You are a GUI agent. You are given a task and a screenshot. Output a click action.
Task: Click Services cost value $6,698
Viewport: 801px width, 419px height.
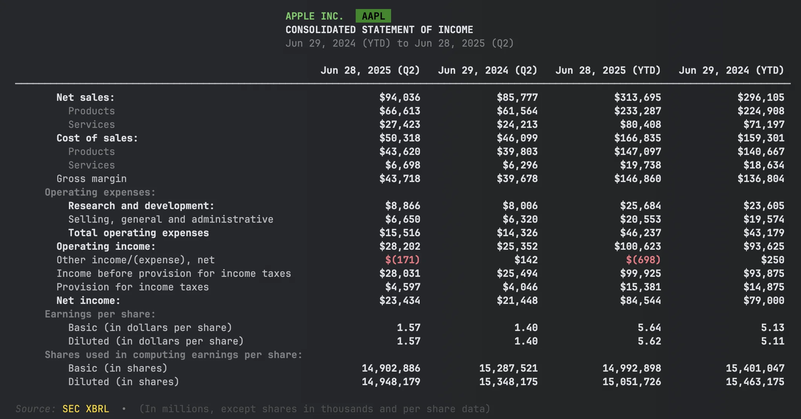[x=403, y=165]
